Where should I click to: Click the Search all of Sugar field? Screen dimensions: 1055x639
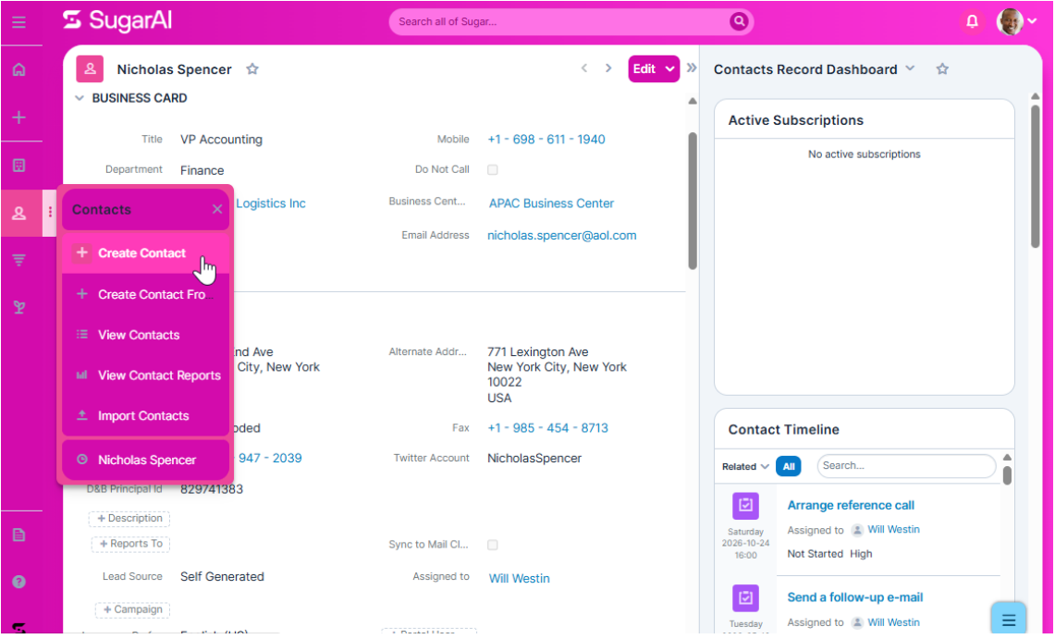tap(558, 21)
